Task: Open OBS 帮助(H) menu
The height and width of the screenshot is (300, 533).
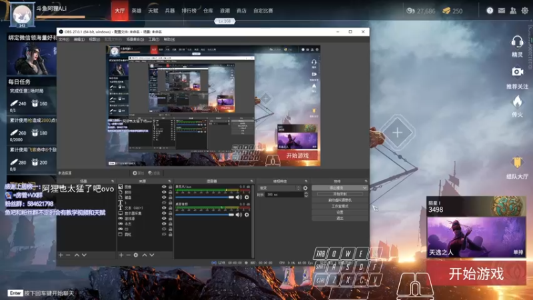Action: (169, 39)
